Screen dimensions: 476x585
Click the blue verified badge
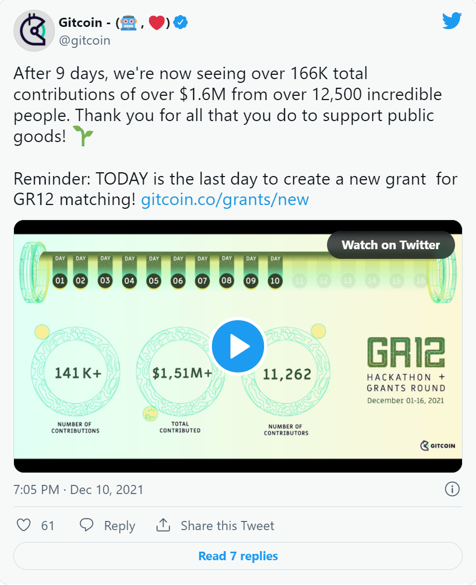click(181, 23)
